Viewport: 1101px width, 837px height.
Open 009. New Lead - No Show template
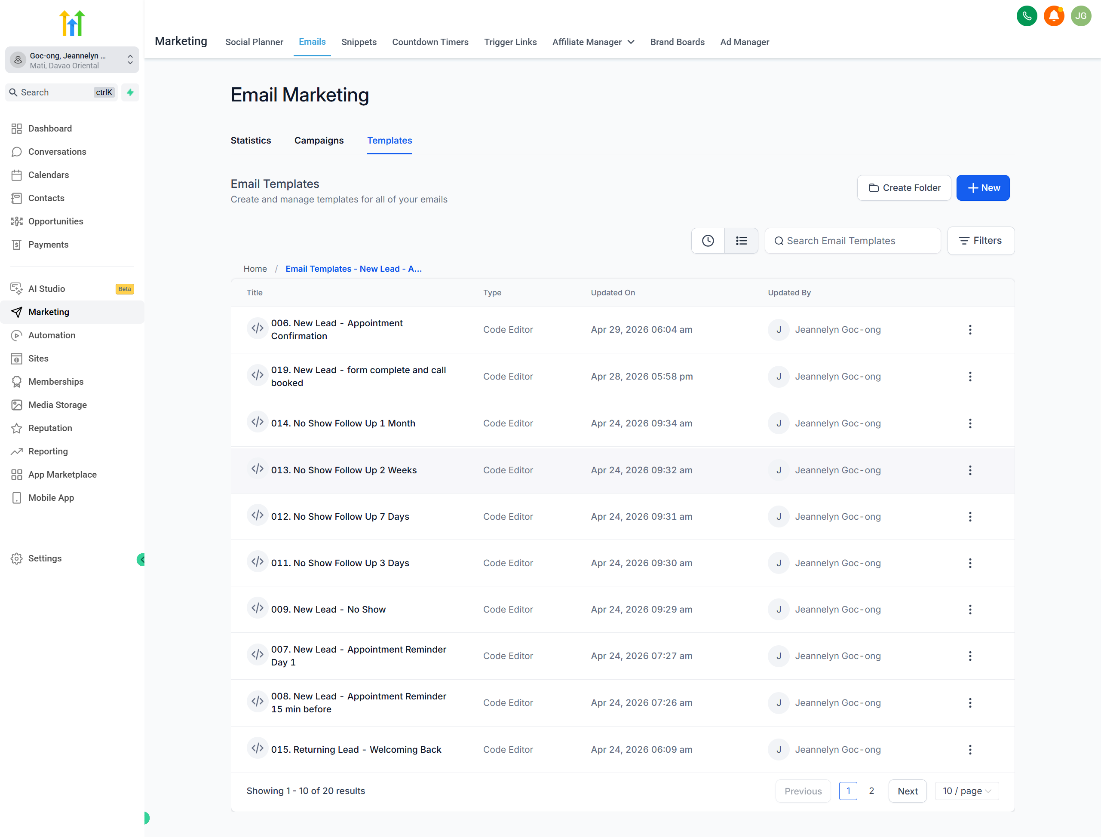[x=328, y=609]
